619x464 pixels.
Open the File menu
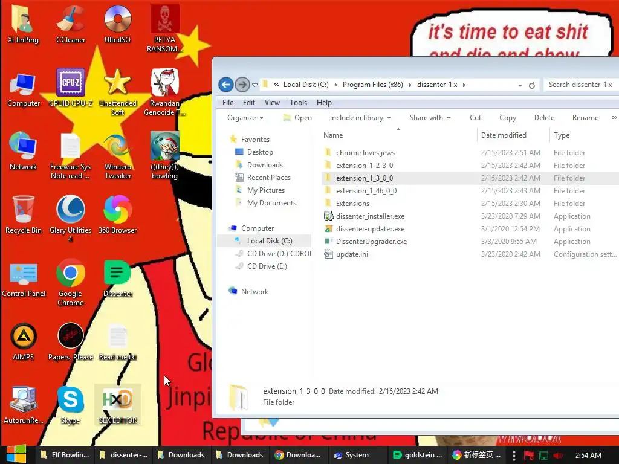coord(228,103)
